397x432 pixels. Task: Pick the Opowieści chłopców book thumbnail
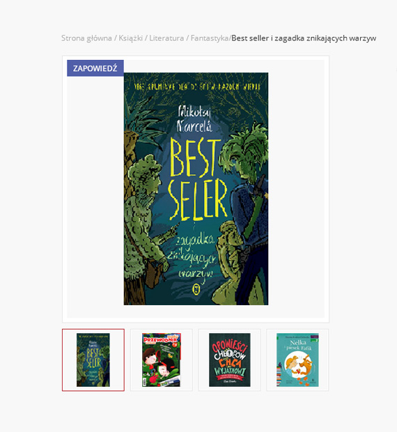(x=230, y=360)
